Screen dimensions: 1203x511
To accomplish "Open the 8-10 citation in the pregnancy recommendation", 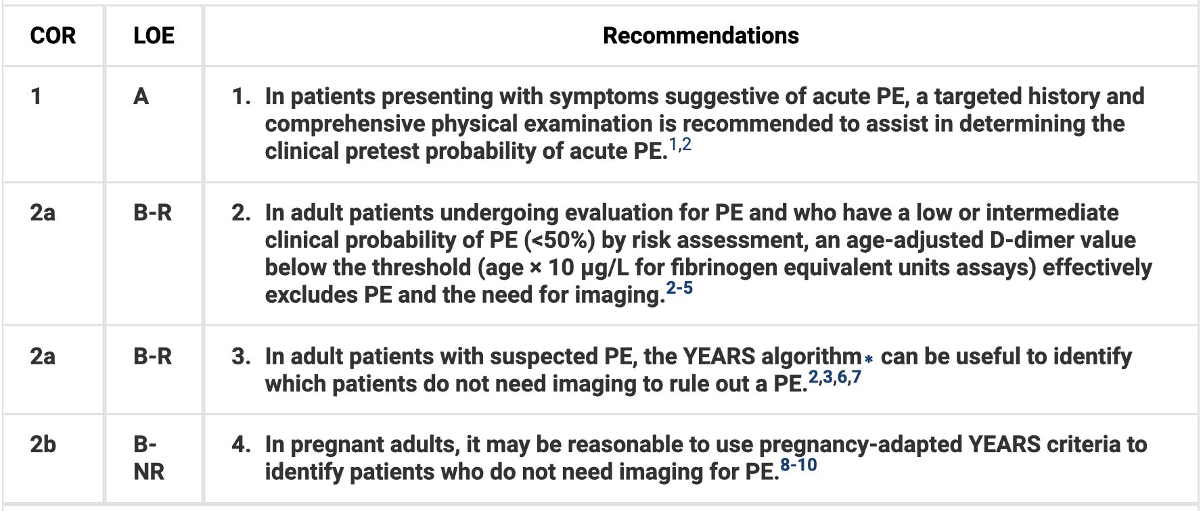I will [798, 465].
